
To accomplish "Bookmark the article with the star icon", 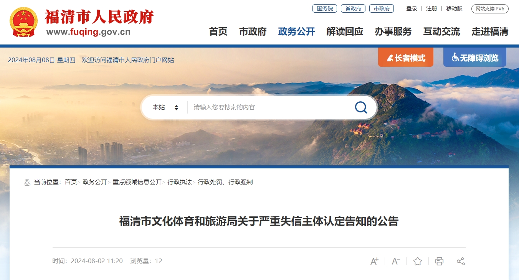I will [418, 261].
